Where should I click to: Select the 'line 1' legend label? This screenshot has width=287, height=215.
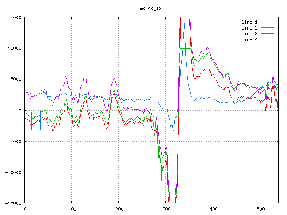(249, 22)
